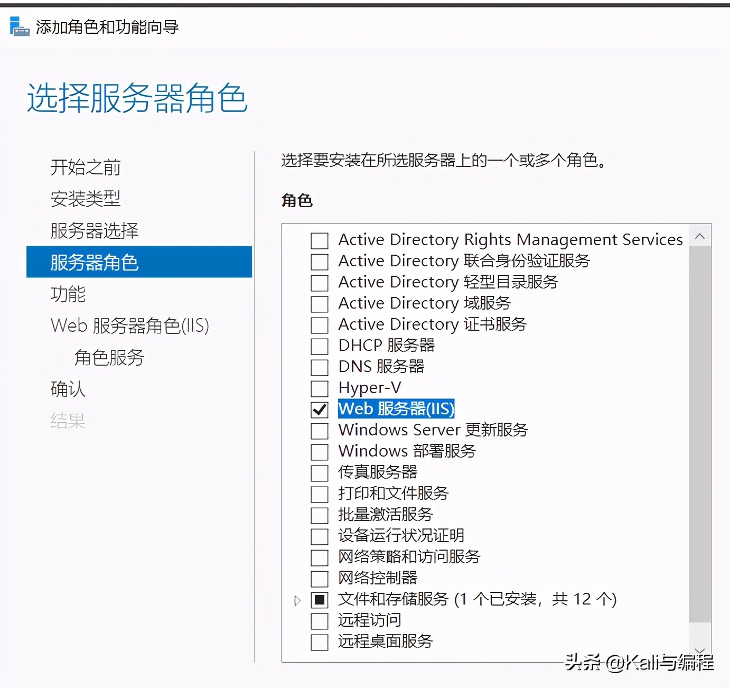Check Active Directory 联合身份验证服务 checkbox
Viewport: 730px width, 688px height.
(320, 262)
